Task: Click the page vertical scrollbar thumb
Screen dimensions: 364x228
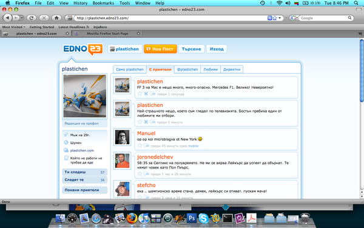Action: click(x=362, y=71)
